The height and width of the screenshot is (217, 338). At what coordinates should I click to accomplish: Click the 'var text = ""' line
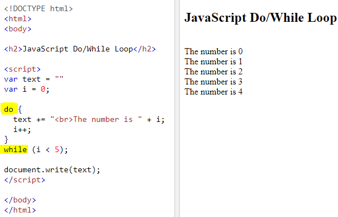34,79
